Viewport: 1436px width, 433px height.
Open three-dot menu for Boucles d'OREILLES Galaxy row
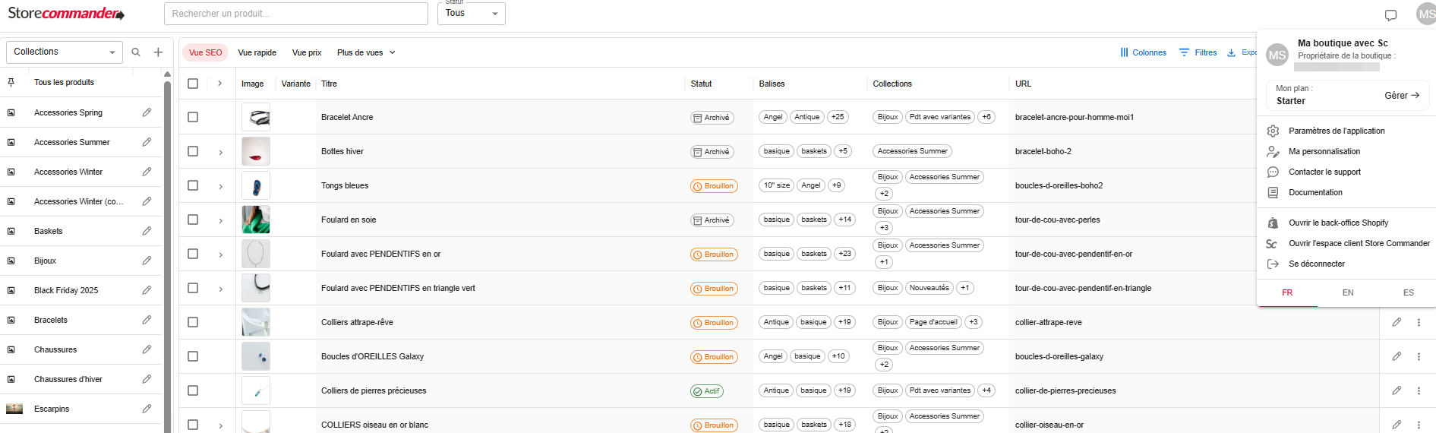coord(1419,356)
